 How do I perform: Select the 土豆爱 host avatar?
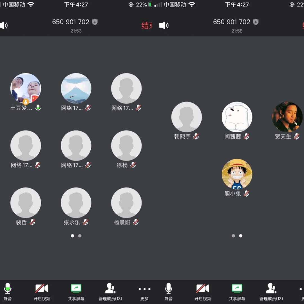[26, 88]
